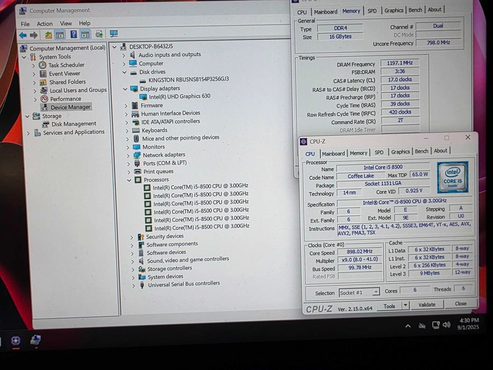Viewport: 493px width, 370px height.
Task: Click CPU tab in background CPU-Z window
Action: pos(302,12)
